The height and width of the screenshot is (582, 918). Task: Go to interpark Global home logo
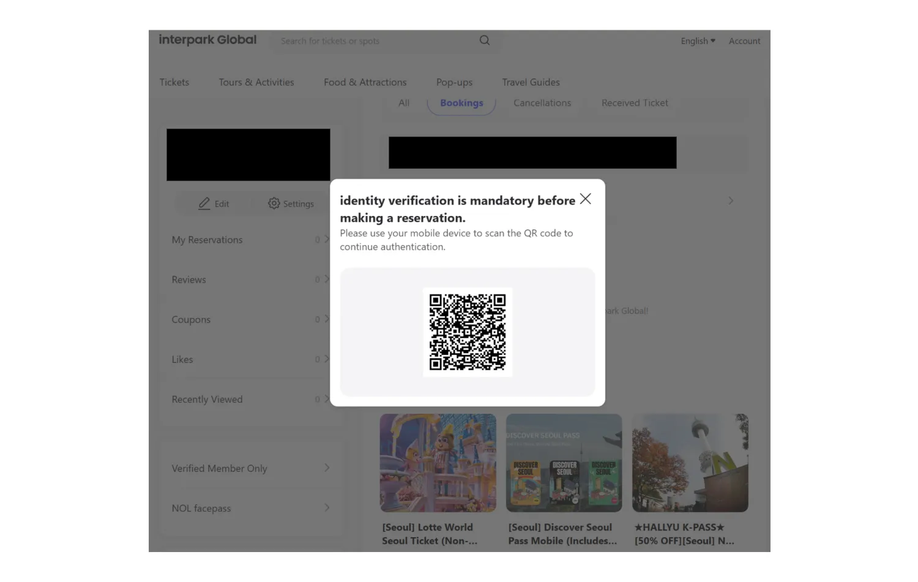point(207,40)
